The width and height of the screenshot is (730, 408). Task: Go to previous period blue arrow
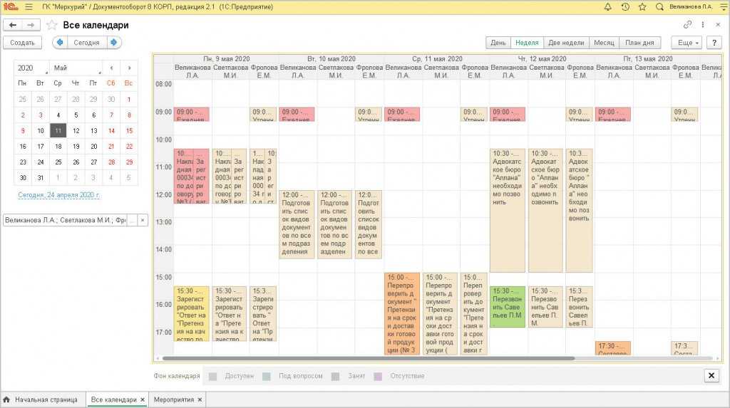(60, 43)
